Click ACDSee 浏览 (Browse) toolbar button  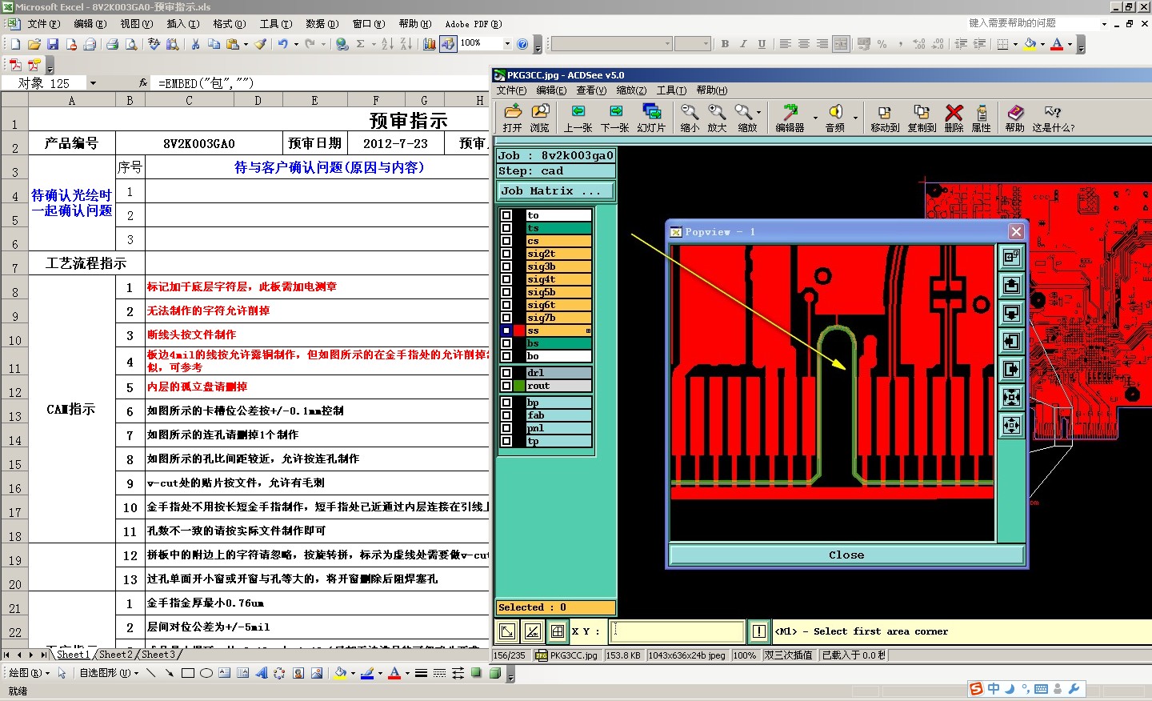point(540,118)
